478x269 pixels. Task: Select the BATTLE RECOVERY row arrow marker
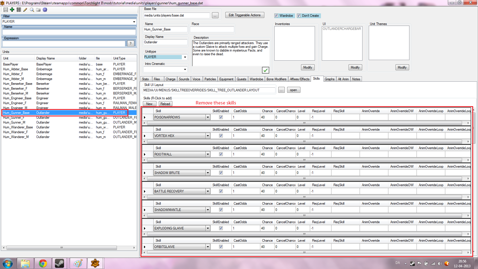click(x=145, y=191)
